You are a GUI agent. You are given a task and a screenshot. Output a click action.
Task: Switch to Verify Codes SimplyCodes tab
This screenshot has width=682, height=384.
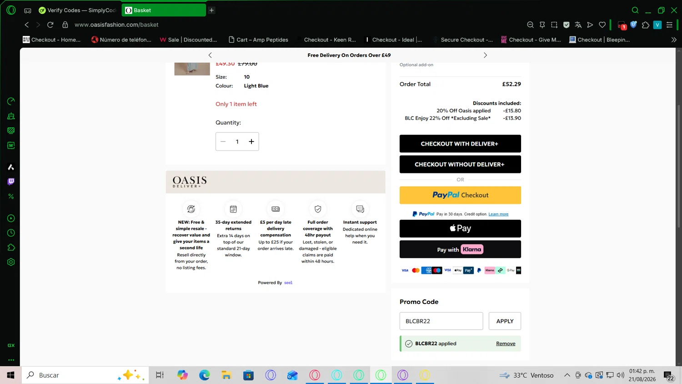[77, 10]
